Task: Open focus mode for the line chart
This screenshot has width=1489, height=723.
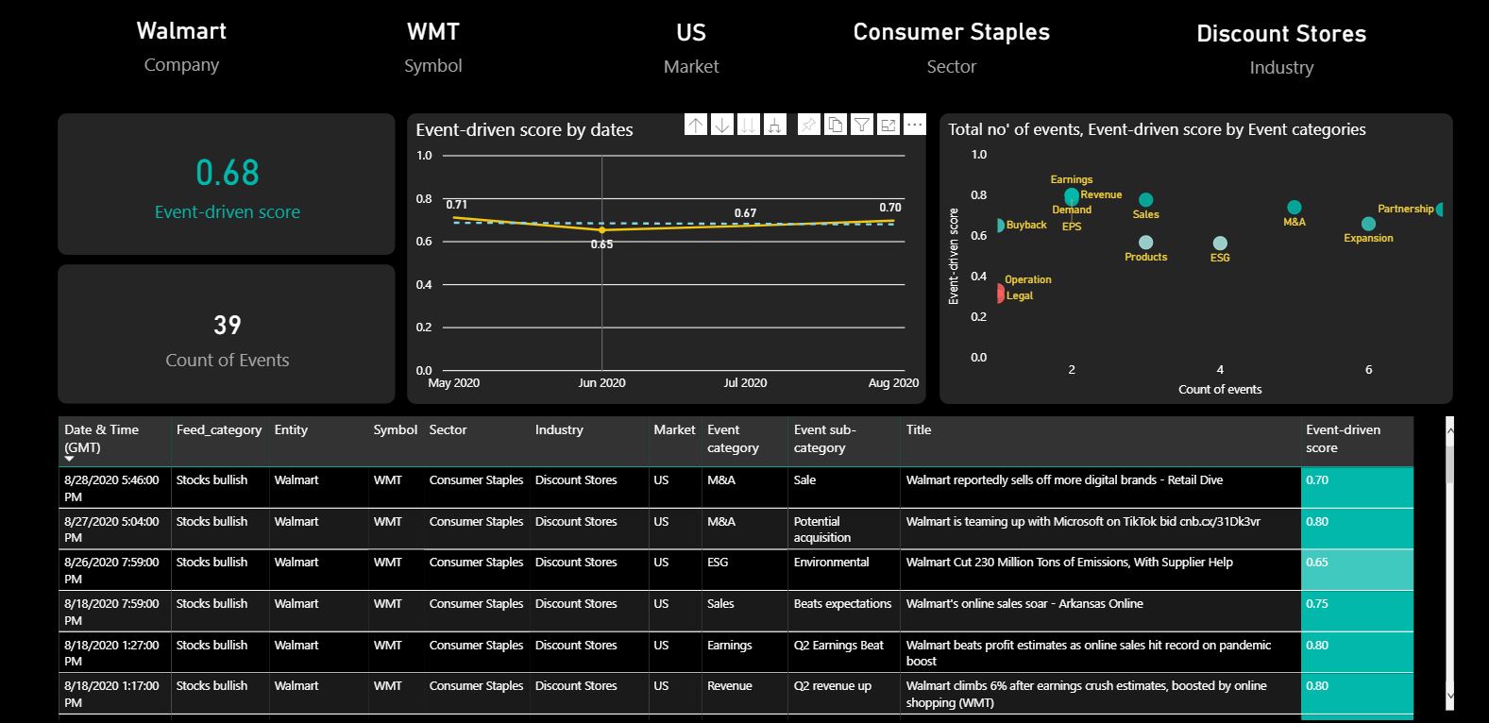Action: click(888, 125)
